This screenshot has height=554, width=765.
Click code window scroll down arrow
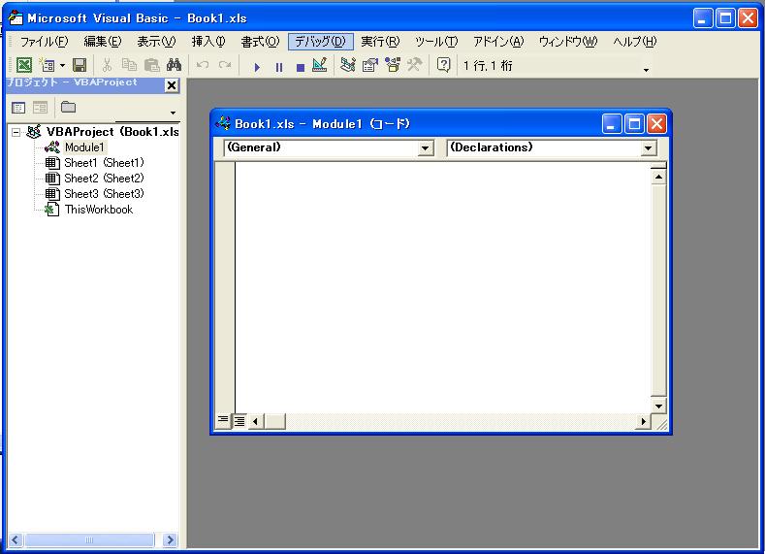(x=658, y=407)
